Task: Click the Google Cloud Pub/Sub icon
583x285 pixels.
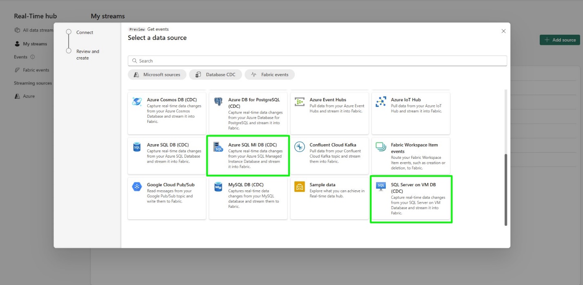Action: 137,187
